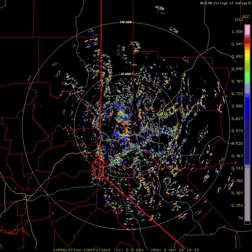Click the 0.947 legend value

(x=237, y=44)
